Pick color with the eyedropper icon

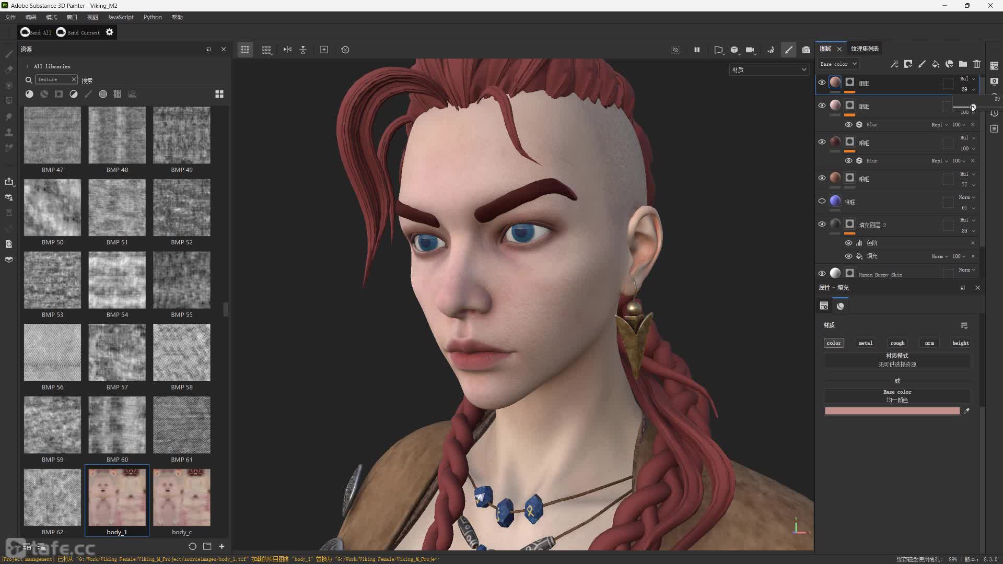(x=966, y=411)
